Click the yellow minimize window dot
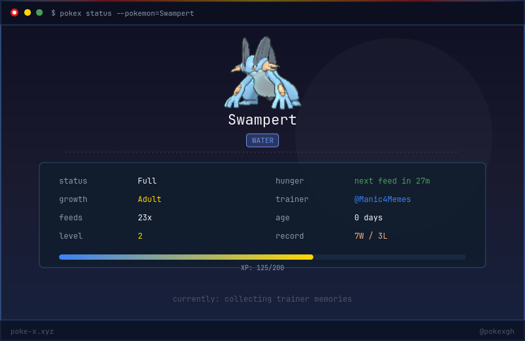The height and width of the screenshot is (341, 525). pos(28,12)
